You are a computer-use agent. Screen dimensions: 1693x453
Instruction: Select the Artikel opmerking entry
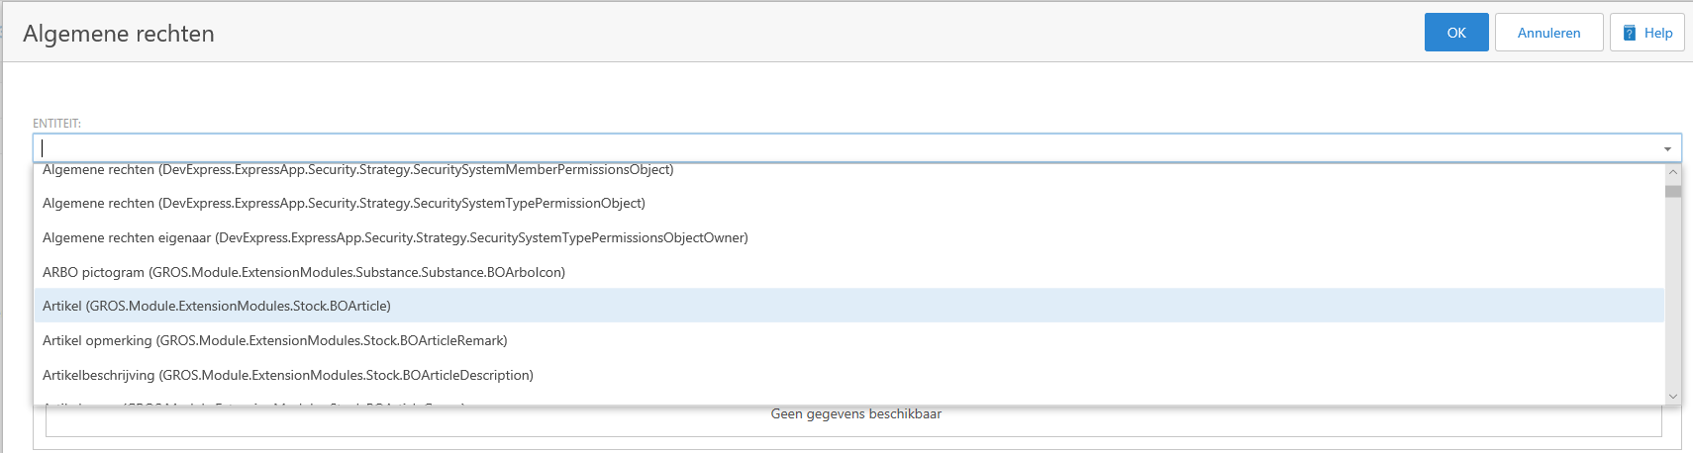[274, 341]
